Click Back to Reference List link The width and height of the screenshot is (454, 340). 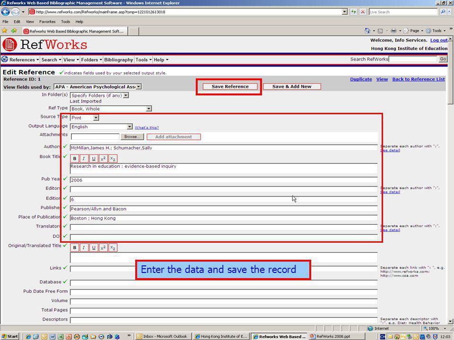click(419, 79)
